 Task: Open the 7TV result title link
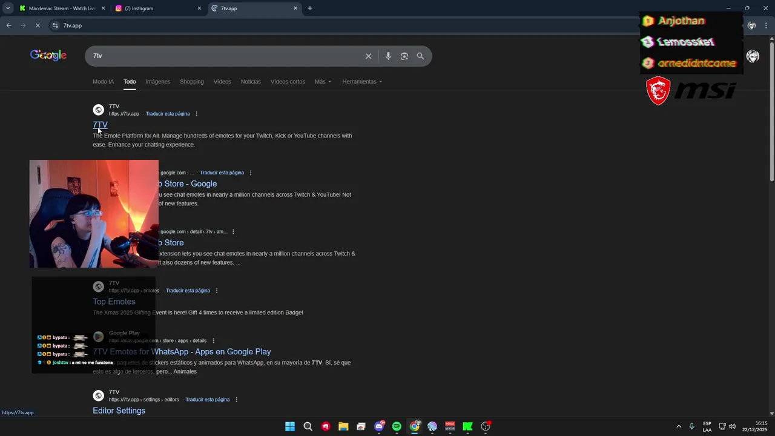100,125
